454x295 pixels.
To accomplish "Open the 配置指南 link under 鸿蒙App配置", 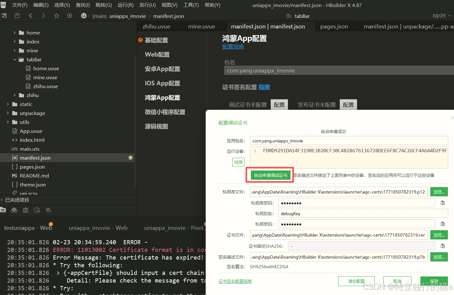I will tap(233, 47).
